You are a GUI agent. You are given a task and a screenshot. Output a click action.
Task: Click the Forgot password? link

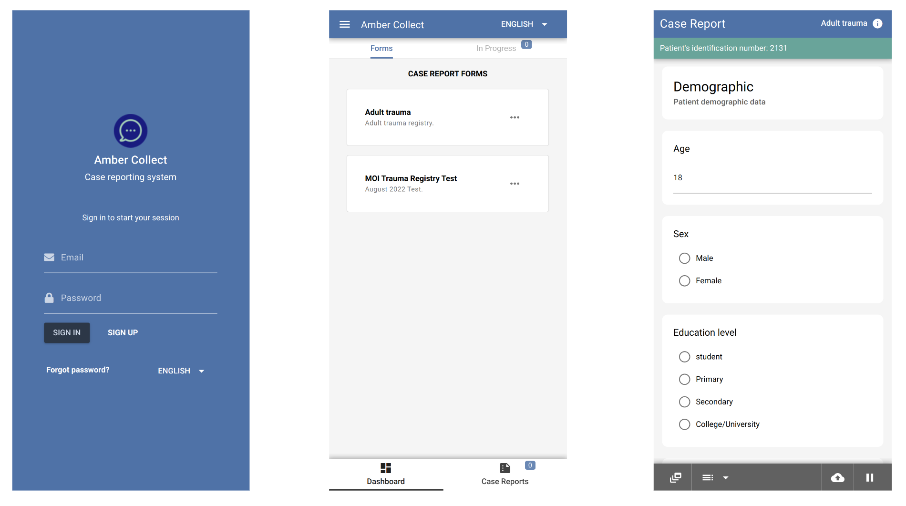click(78, 370)
